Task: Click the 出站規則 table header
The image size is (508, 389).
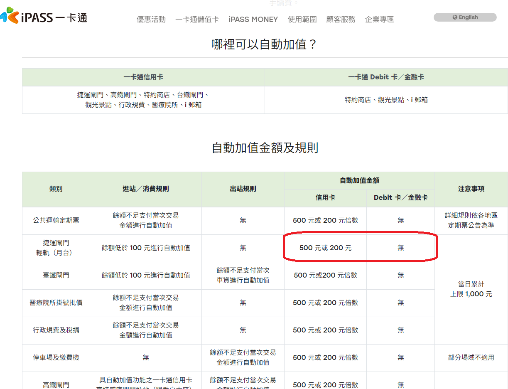Action: point(243,189)
